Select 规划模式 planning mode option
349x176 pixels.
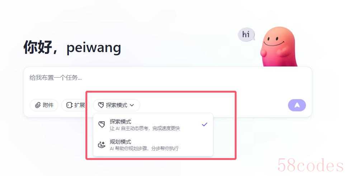153,145
